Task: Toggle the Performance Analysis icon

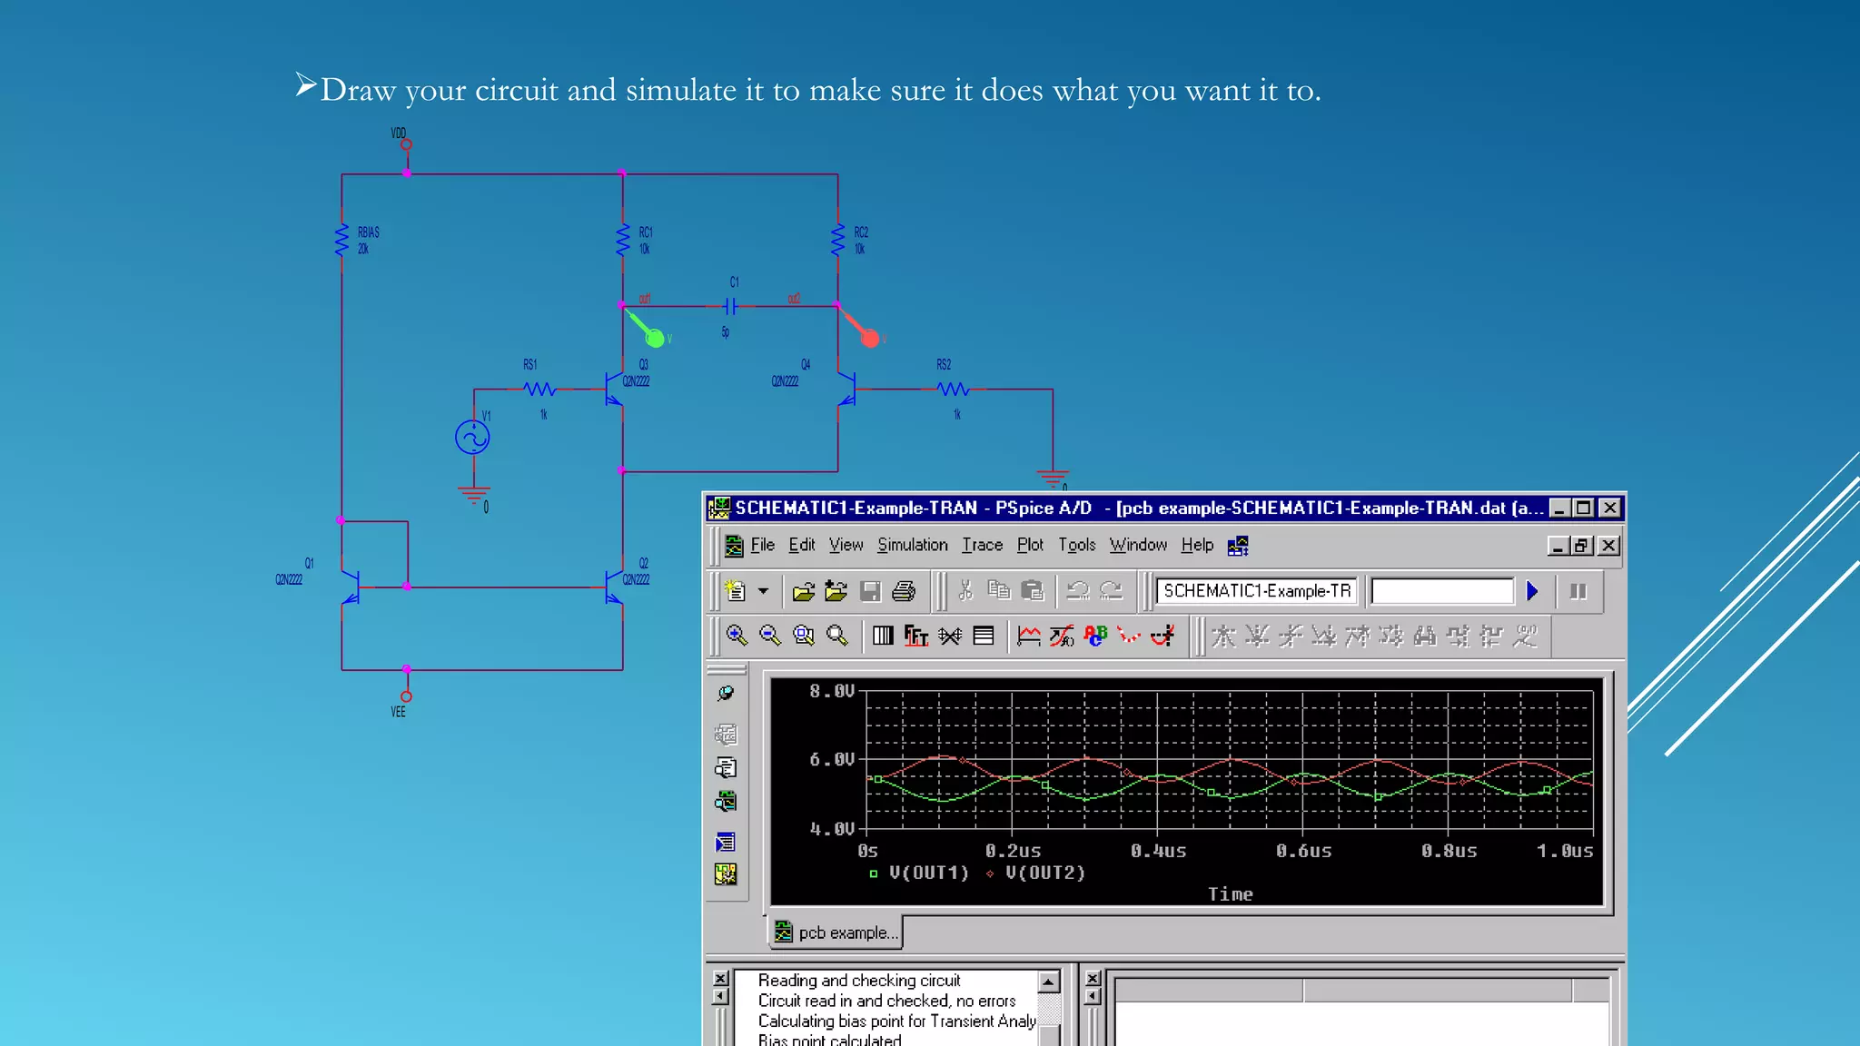Action: [x=950, y=636]
